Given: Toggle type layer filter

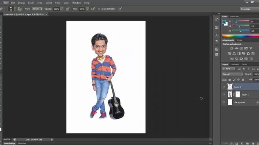Looking at the screenshot, I should click(x=248, y=69).
